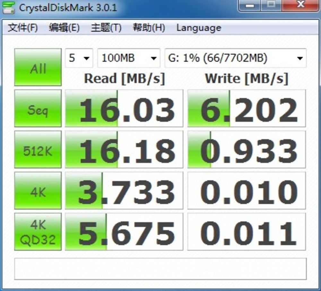
Task: Open the 编辑(E) menu
Action: click(64, 28)
